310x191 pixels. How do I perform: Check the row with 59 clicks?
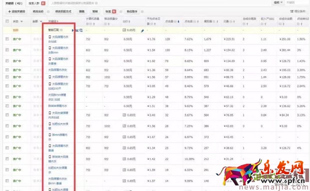coord(7,70)
